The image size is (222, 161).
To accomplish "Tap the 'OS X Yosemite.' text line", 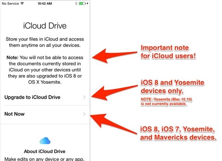I will 45,82.
